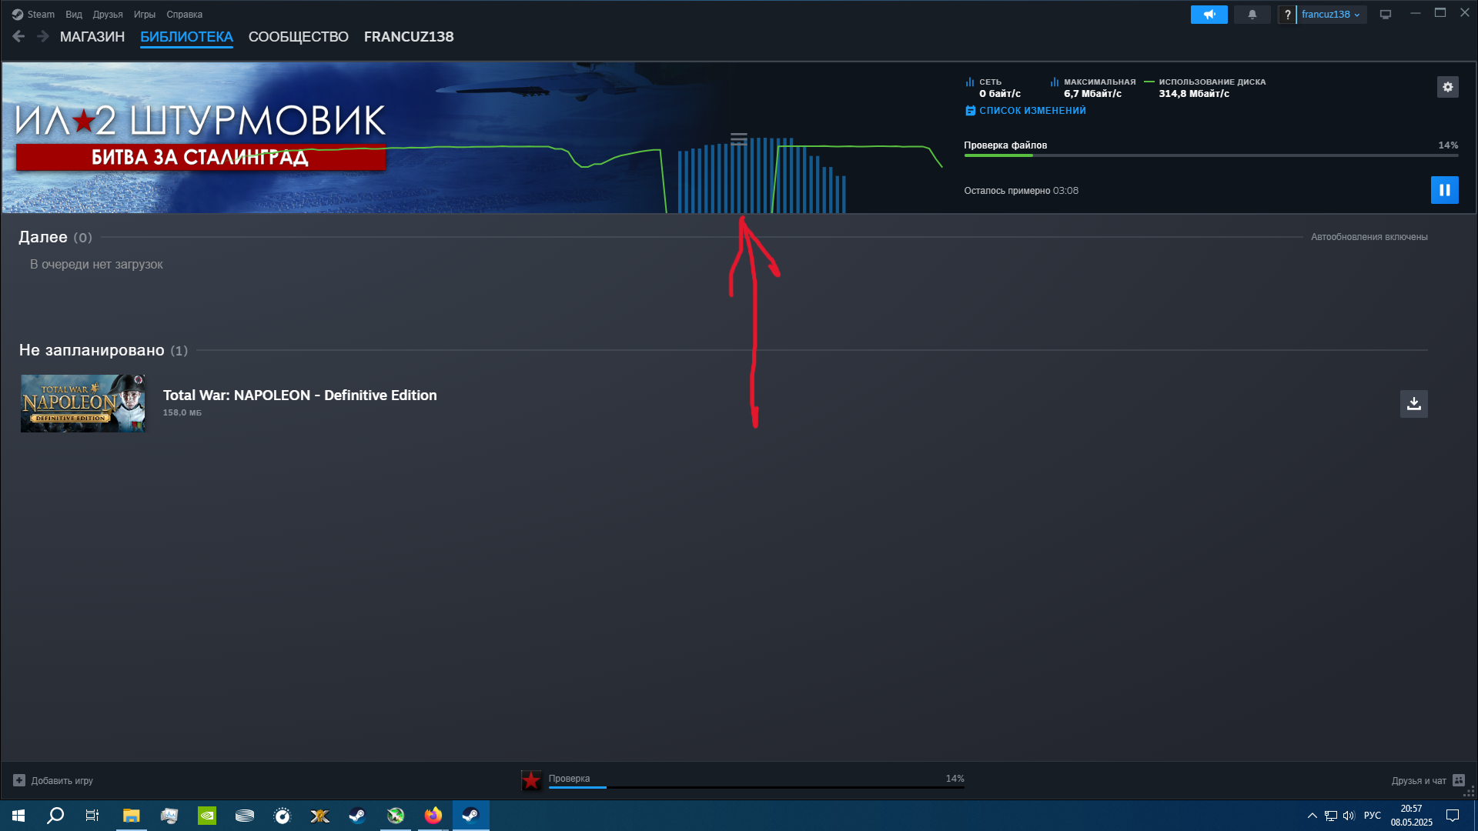This screenshot has height=831, width=1478.
Task: Switch to Big Picture mode icon
Action: coord(1386,15)
